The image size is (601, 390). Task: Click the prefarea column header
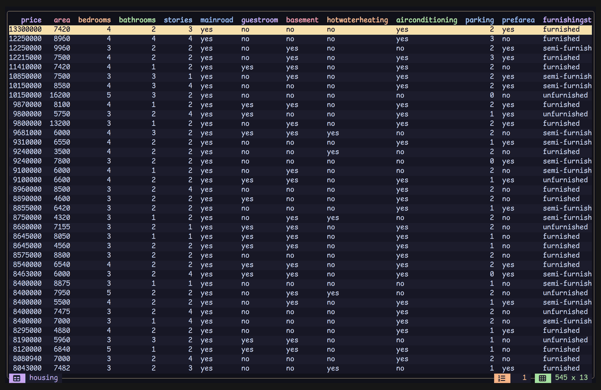point(518,20)
